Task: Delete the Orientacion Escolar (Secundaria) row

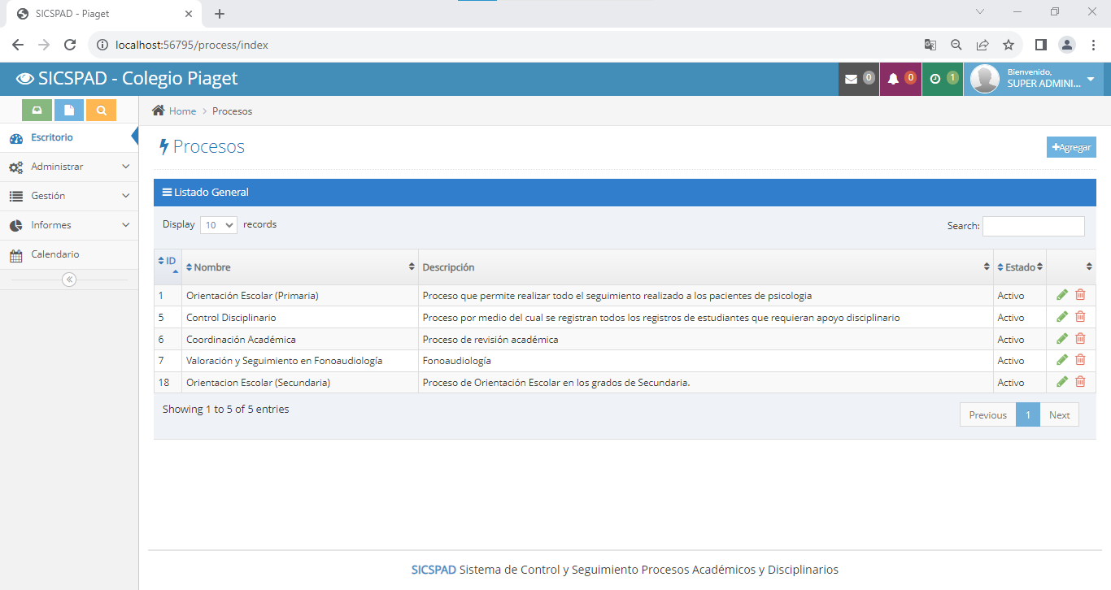Action: [x=1080, y=382]
